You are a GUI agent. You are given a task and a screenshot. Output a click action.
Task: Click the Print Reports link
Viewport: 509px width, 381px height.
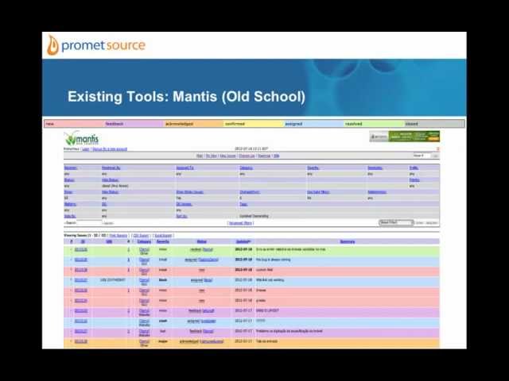(119, 236)
